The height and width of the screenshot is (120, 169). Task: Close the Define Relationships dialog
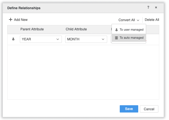click(x=156, y=8)
